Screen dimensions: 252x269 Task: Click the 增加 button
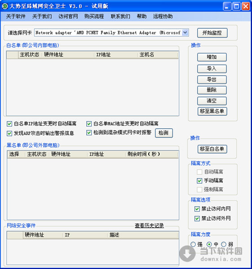pyautogui.click(x=212, y=57)
